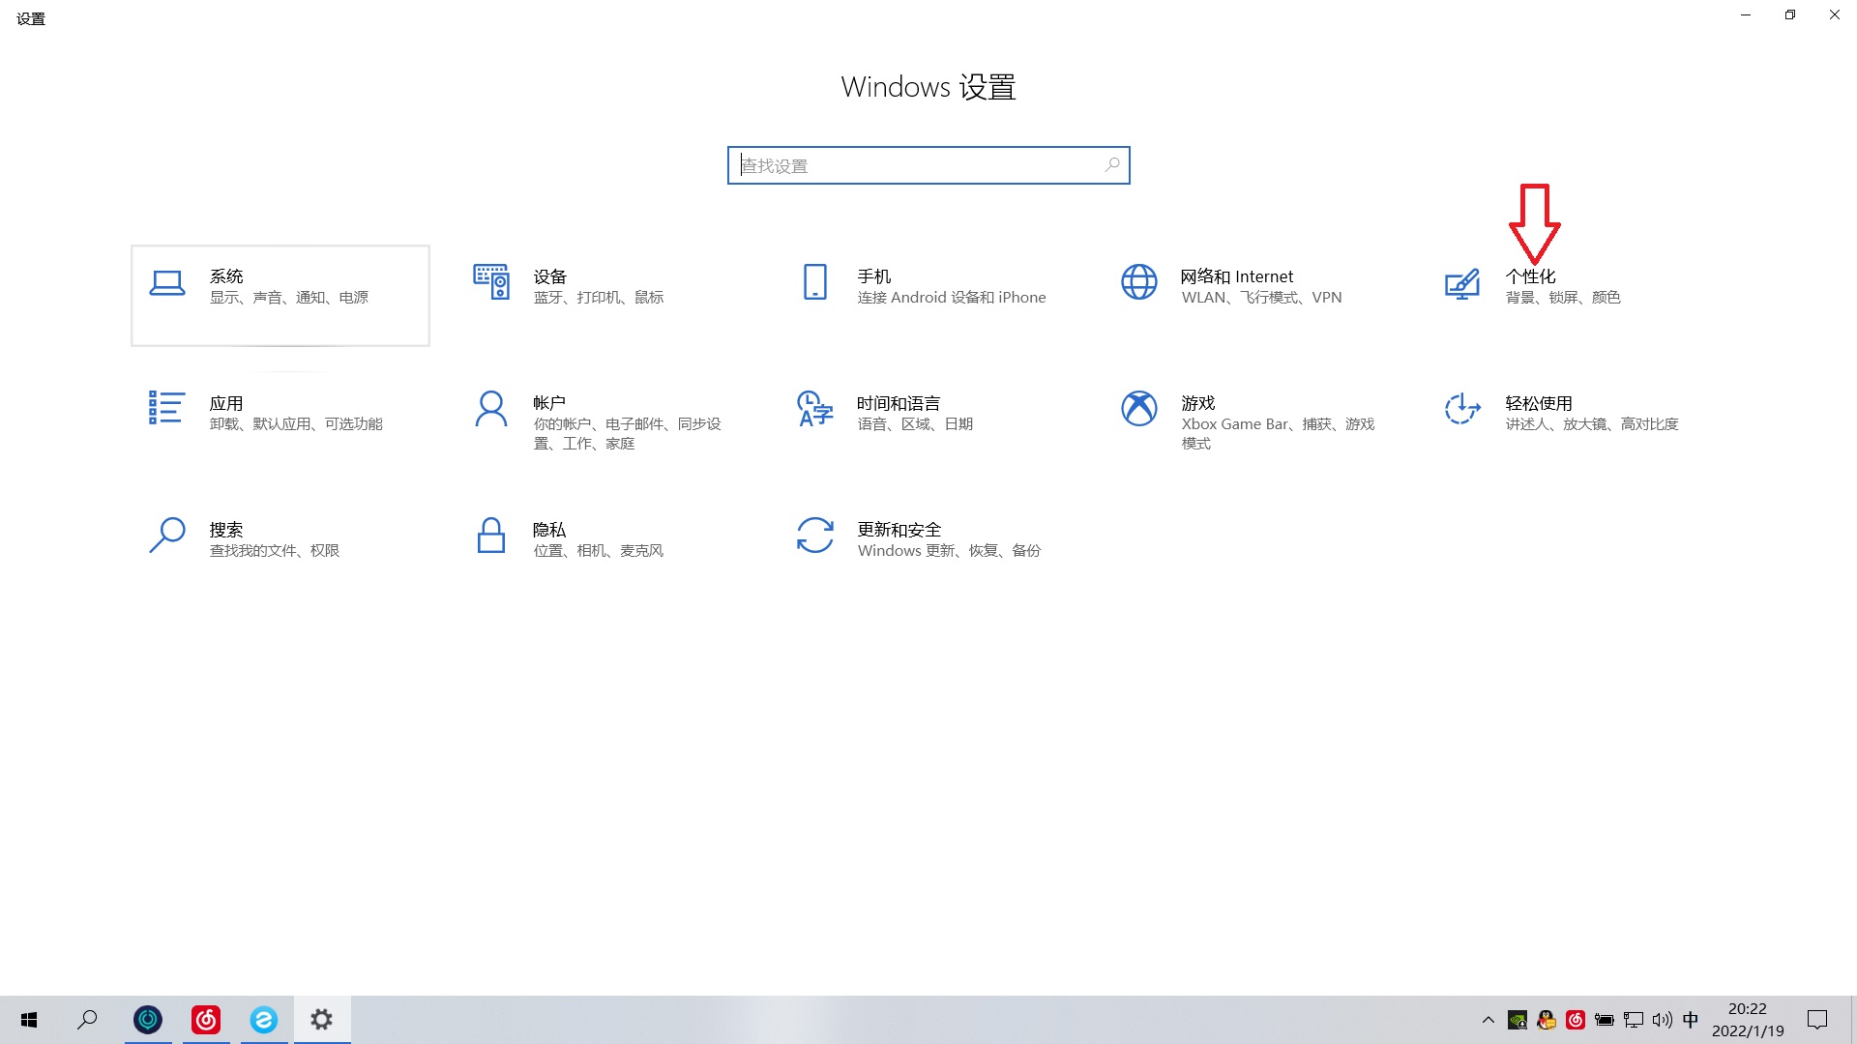Select the 手机 category title
This screenshot has height=1044, width=1857.
coord(874,276)
